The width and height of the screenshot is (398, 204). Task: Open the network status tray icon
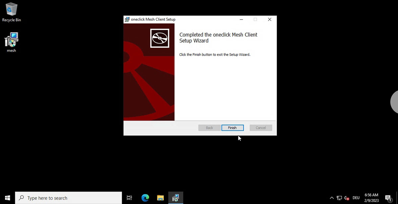(339, 198)
